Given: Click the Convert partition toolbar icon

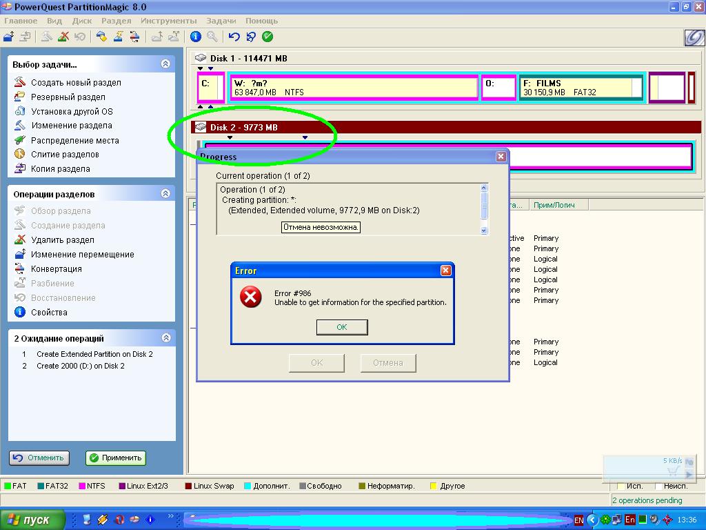Looking at the screenshot, I should click(134, 37).
